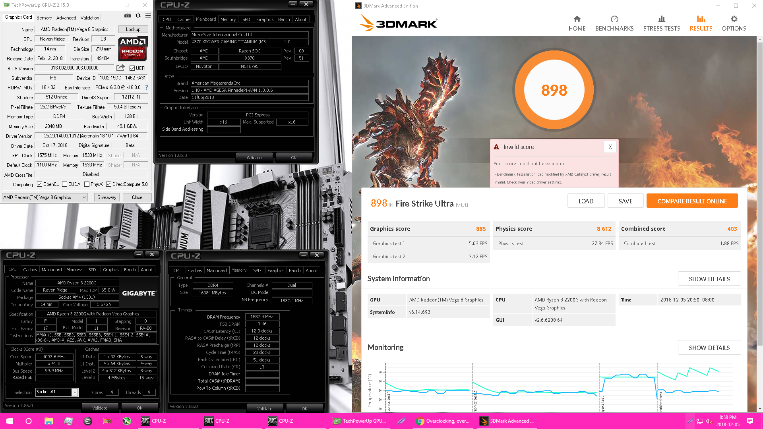Viewport: 763px width, 429px height.
Task: Open the Windows Start menu
Action: pos(10,421)
